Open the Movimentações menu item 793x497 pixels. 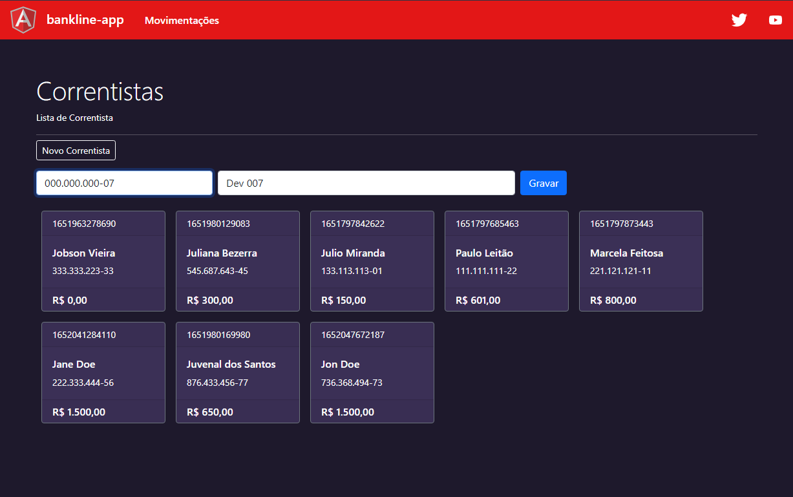[182, 21]
